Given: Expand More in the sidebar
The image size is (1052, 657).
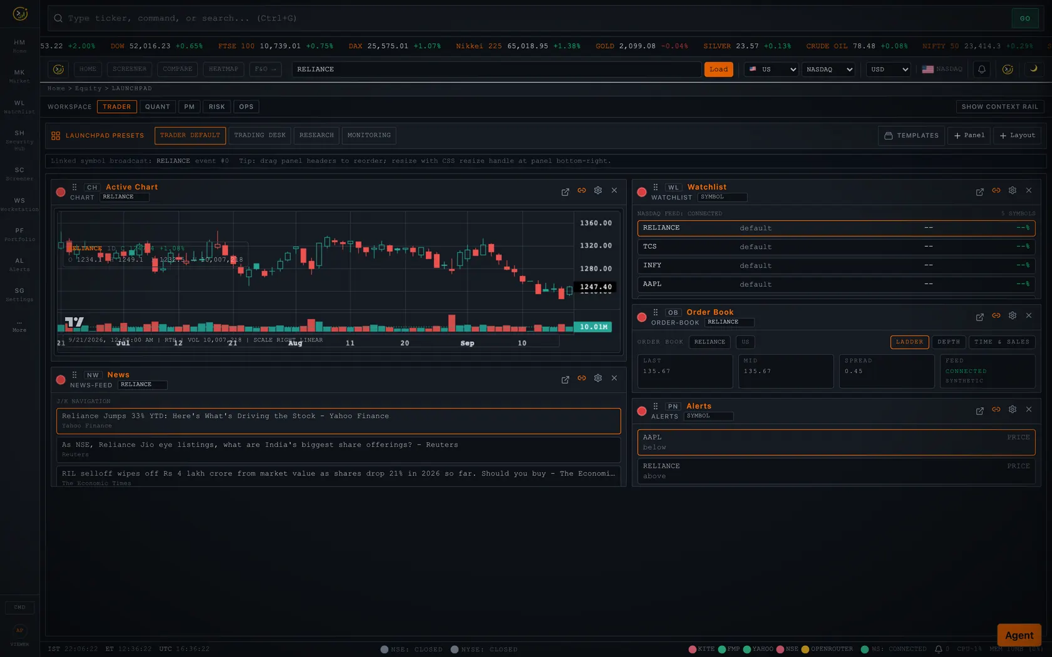Looking at the screenshot, I should 19,326.
